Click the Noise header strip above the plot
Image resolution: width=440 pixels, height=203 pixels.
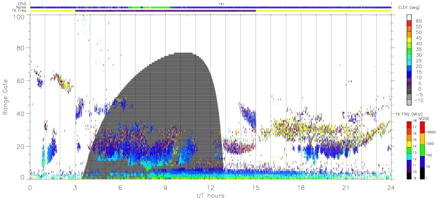[211, 7]
